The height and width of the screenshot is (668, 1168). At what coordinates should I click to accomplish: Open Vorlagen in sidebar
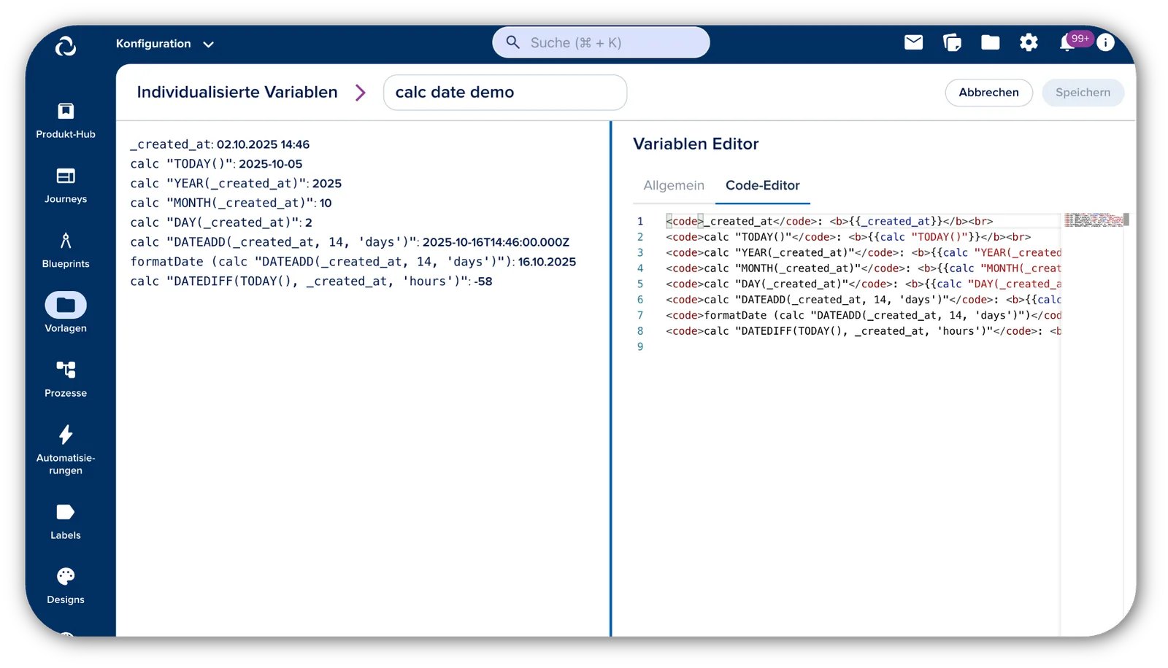[x=66, y=313]
